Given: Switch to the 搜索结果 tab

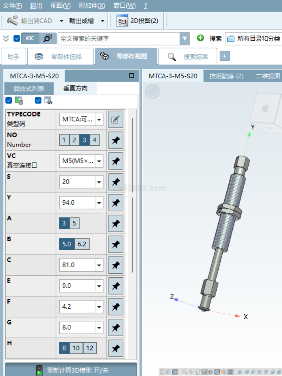Looking at the screenshot, I should (x=188, y=56).
